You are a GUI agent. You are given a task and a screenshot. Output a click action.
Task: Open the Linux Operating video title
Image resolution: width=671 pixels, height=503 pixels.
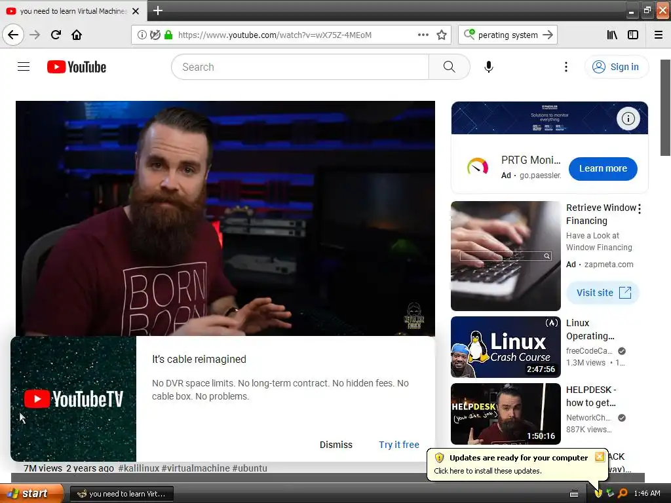[590, 329]
